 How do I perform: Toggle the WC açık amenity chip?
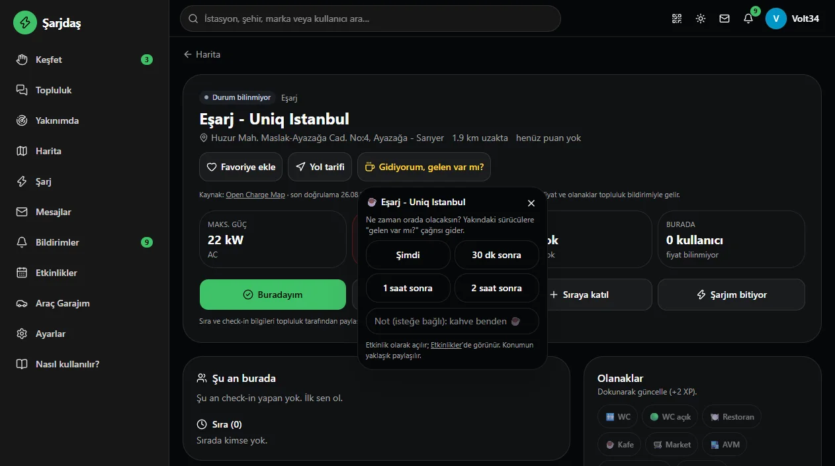[x=670, y=417]
